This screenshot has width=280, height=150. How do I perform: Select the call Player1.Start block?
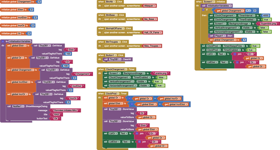221,36
